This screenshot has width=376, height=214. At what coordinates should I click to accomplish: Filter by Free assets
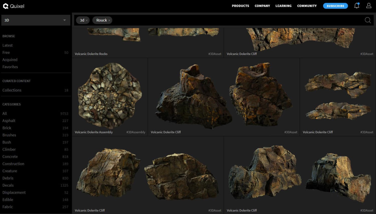[6, 52]
